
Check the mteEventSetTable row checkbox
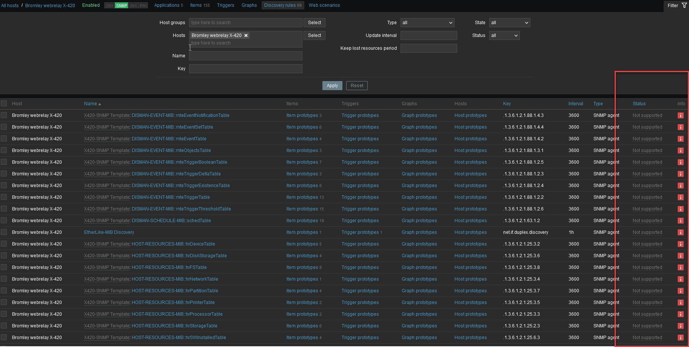(x=4, y=127)
